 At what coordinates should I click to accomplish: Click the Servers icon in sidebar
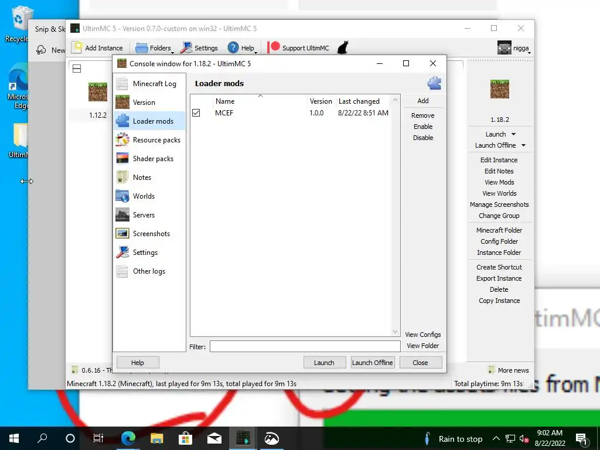(122, 214)
